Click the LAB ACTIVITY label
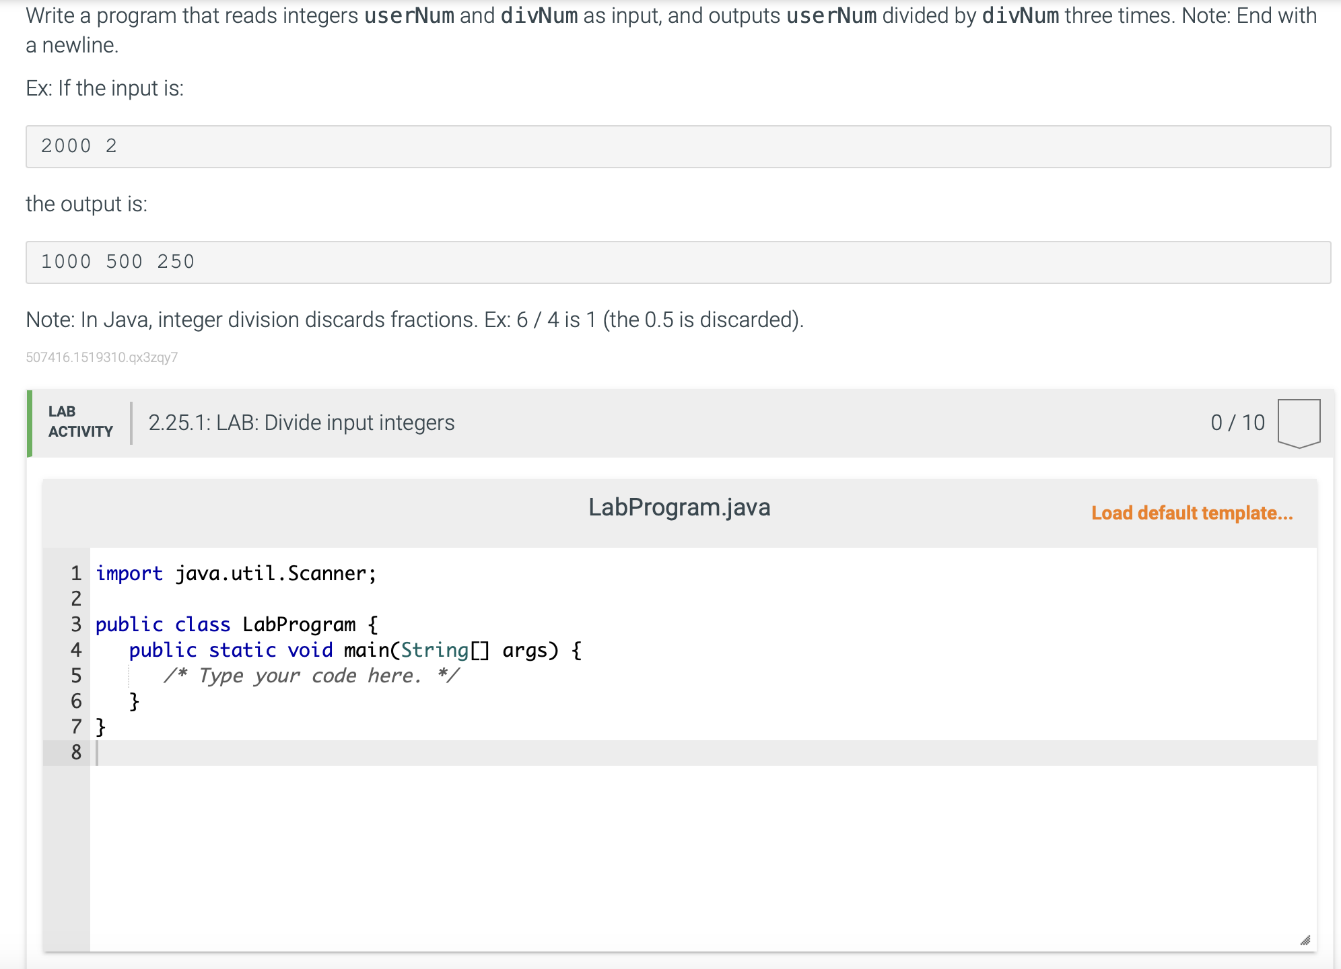 click(x=80, y=422)
